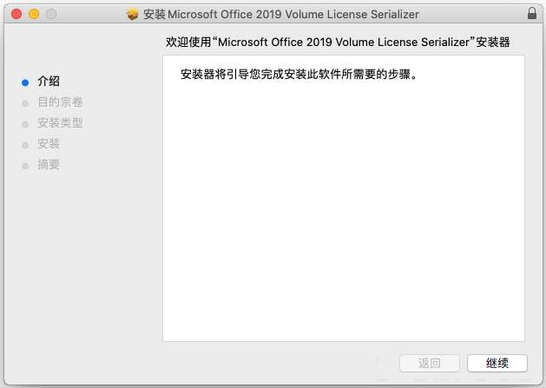The width and height of the screenshot is (546, 388).
Task: Close the installer with the red button
Action: coord(17,15)
